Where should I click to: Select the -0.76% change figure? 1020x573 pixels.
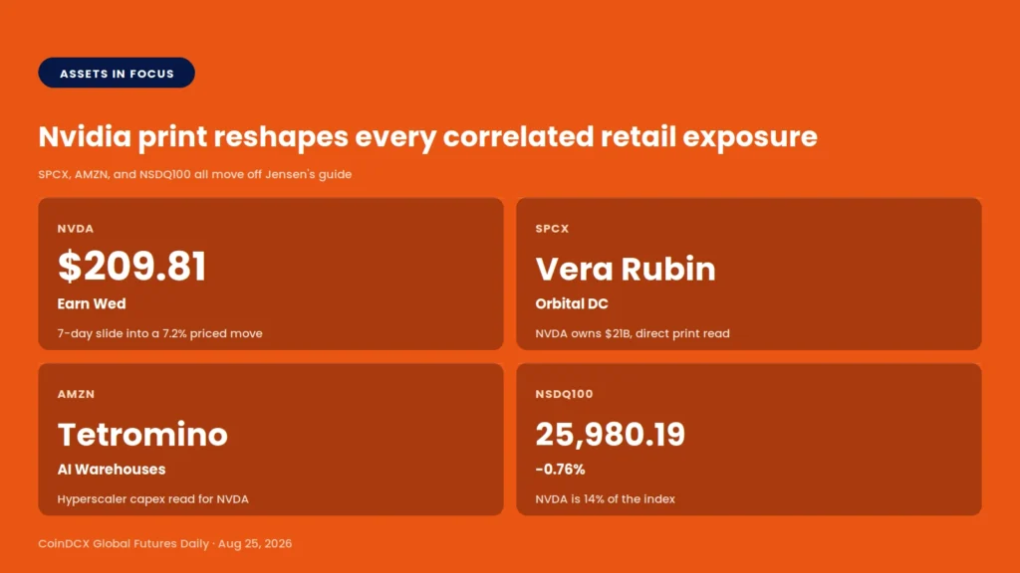tap(560, 470)
